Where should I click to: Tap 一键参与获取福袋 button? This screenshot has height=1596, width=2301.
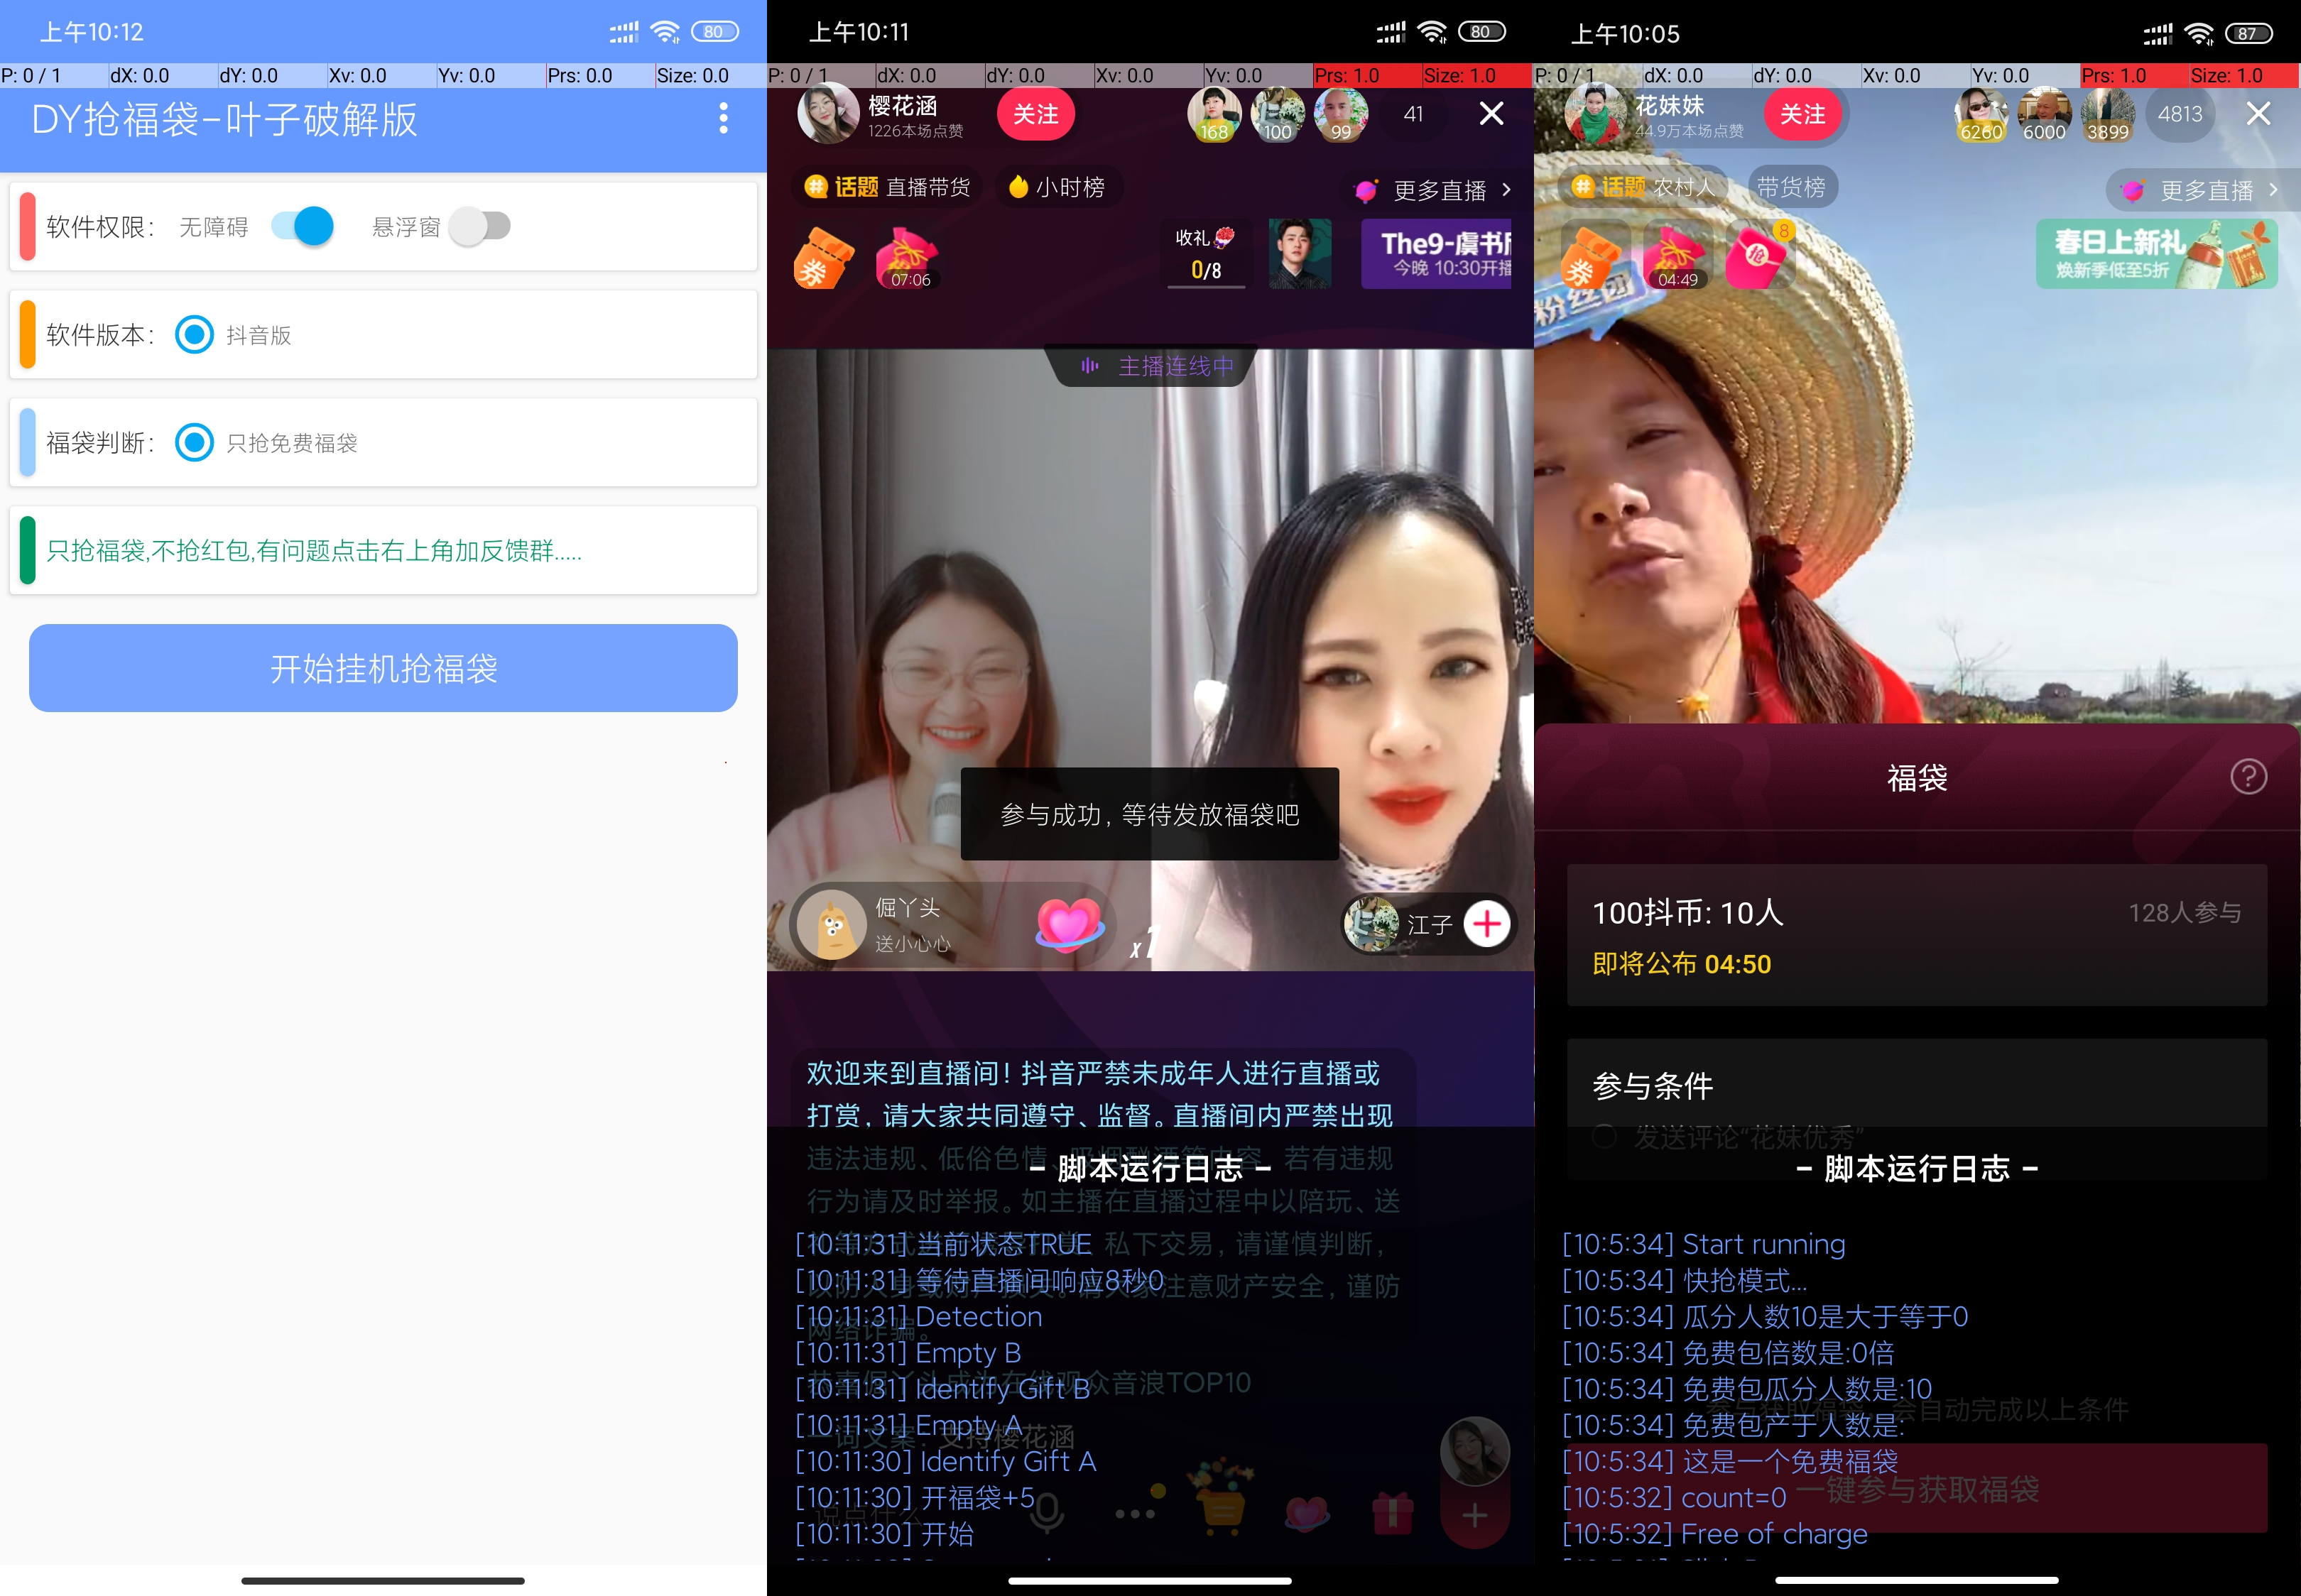[1917, 1488]
